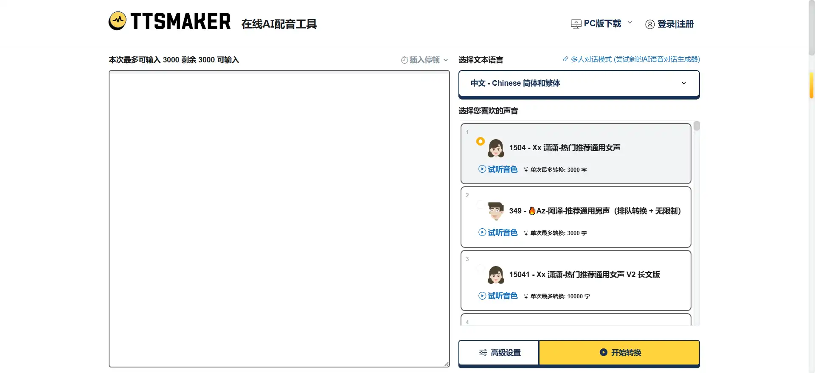Click sparkle icon beside 10000 字 limit
This screenshot has height=373, width=815.
tap(526, 296)
